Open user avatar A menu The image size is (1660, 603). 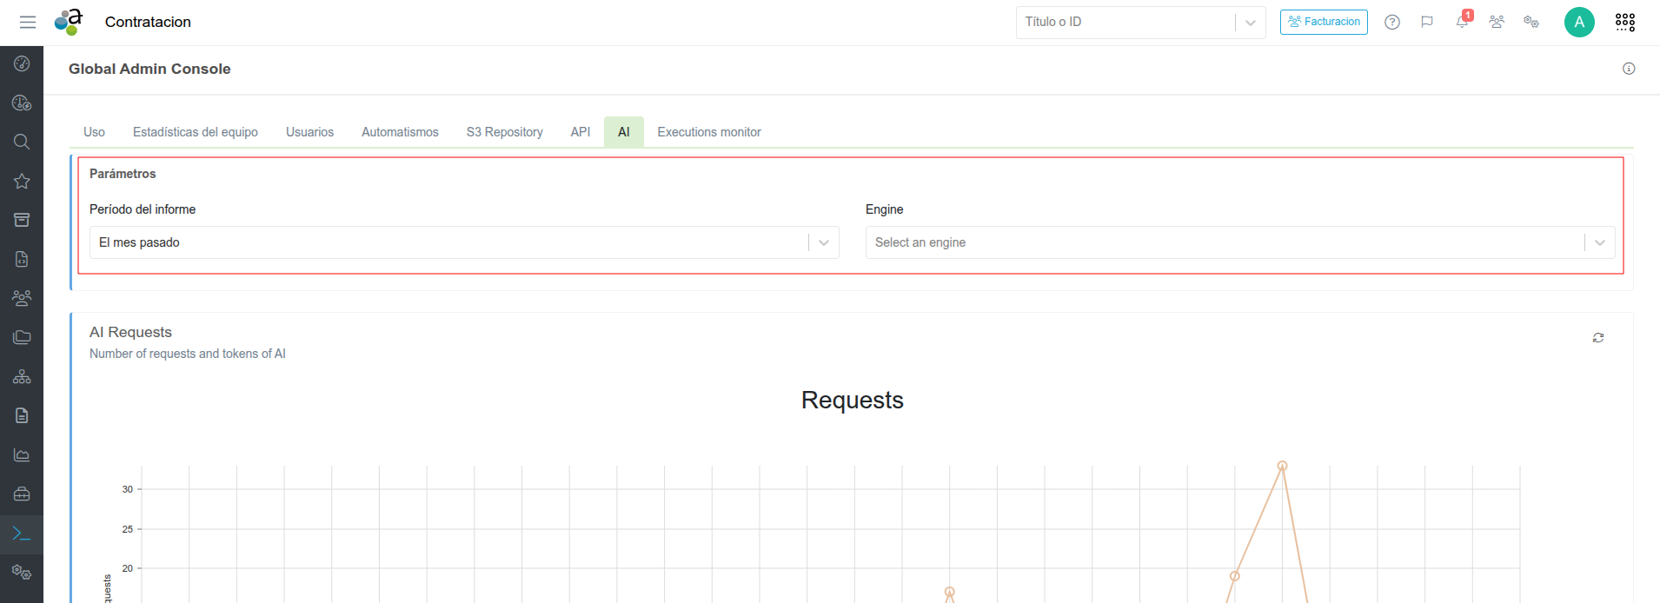(x=1578, y=23)
